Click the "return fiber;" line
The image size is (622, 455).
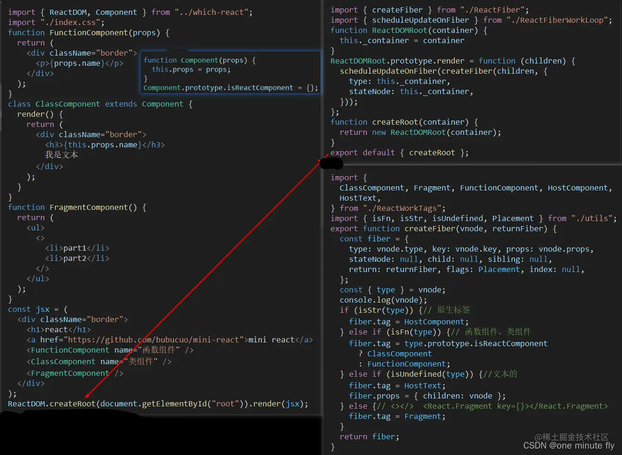pyautogui.click(x=369, y=436)
